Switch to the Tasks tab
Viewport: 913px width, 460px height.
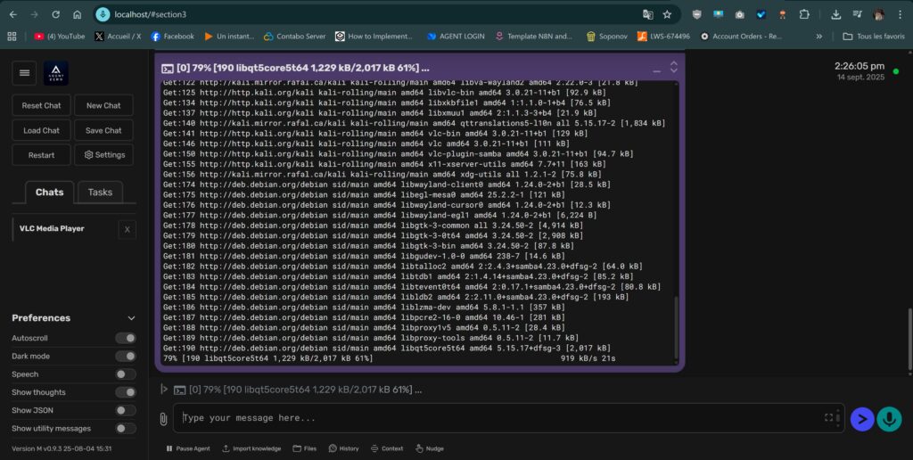coord(100,192)
